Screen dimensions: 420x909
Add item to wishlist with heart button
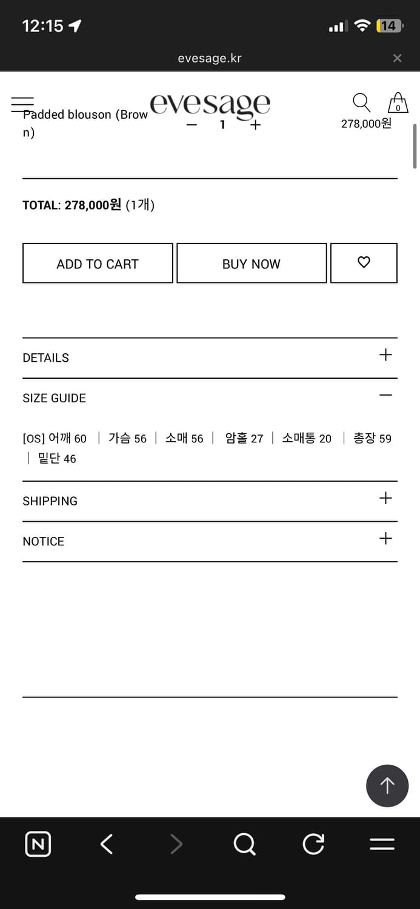coord(364,263)
